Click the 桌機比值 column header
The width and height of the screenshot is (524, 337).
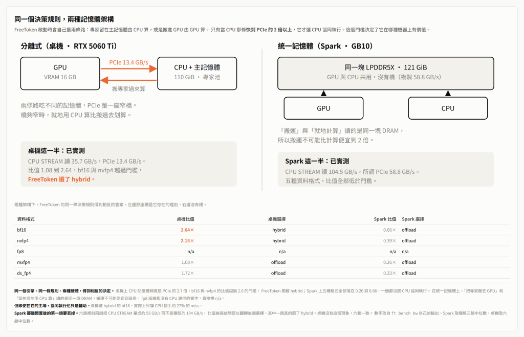tap(185, 219)
